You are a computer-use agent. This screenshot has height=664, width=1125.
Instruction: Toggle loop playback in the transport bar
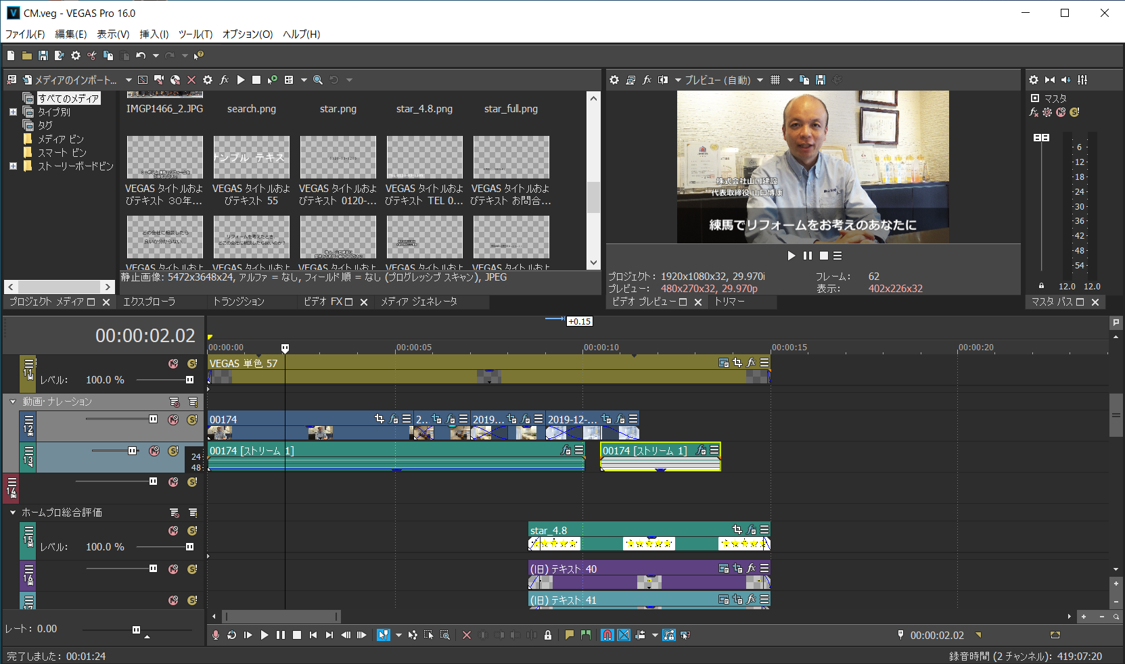(232, 635)
